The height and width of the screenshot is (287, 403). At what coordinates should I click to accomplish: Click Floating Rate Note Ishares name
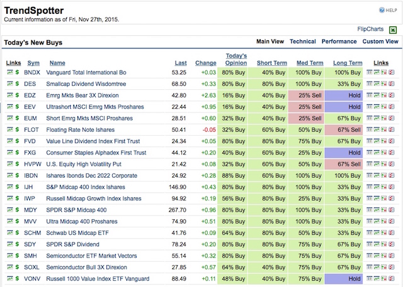click(80, 130)
